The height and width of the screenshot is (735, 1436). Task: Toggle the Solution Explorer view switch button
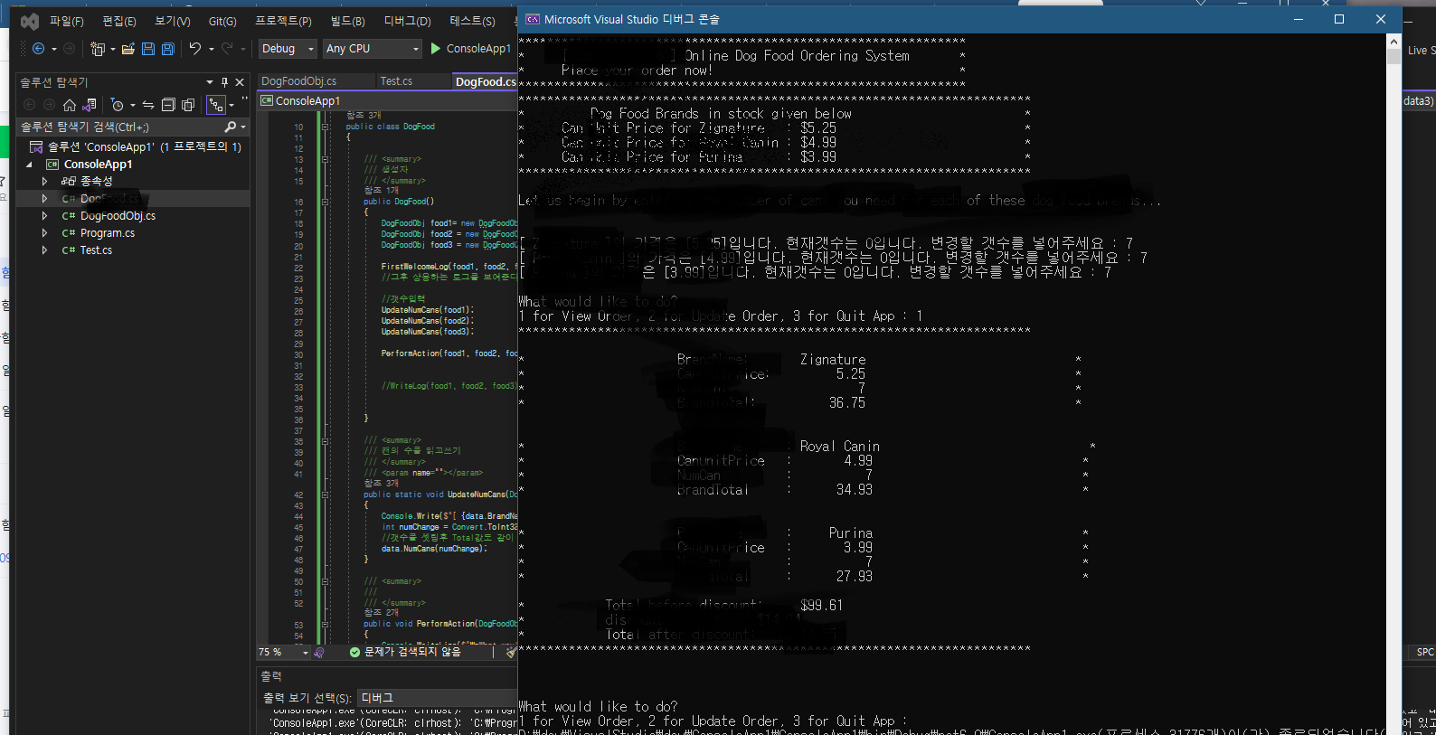click(x=89, y=105)
